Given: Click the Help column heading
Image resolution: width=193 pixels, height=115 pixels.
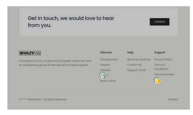Looking at the screenshot, I should point(130,52).
